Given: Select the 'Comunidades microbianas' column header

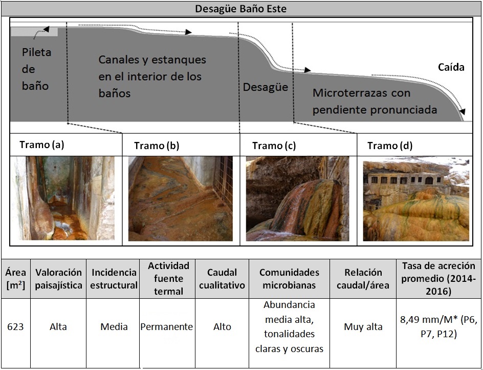Looking at the screenshot, I should [x=289, y=279].
